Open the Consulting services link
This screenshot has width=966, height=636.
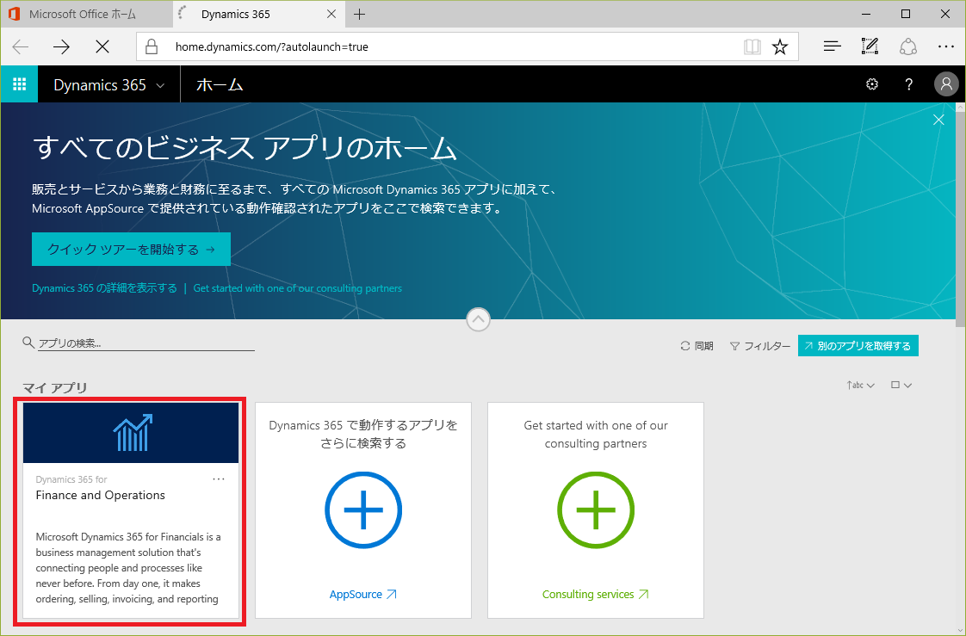coord(595,594)
